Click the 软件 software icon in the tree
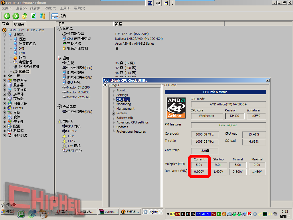This screenshot has height=220, width=293. click(10, 117)
